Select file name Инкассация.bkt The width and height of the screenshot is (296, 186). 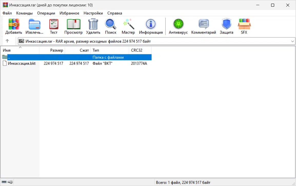coord(22,63)
